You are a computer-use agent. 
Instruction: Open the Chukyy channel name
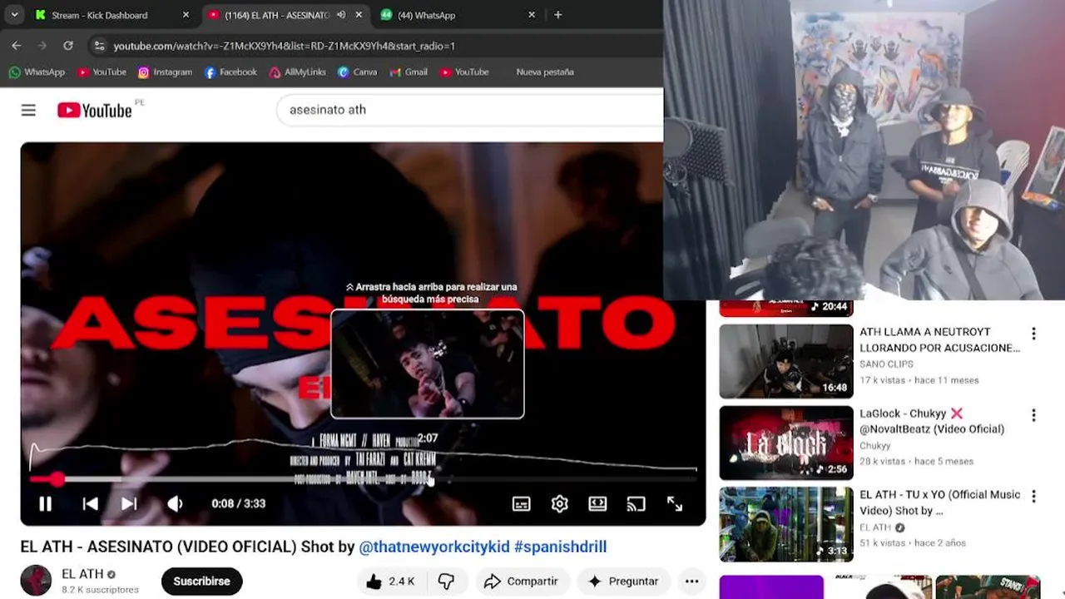click(874, 446)
